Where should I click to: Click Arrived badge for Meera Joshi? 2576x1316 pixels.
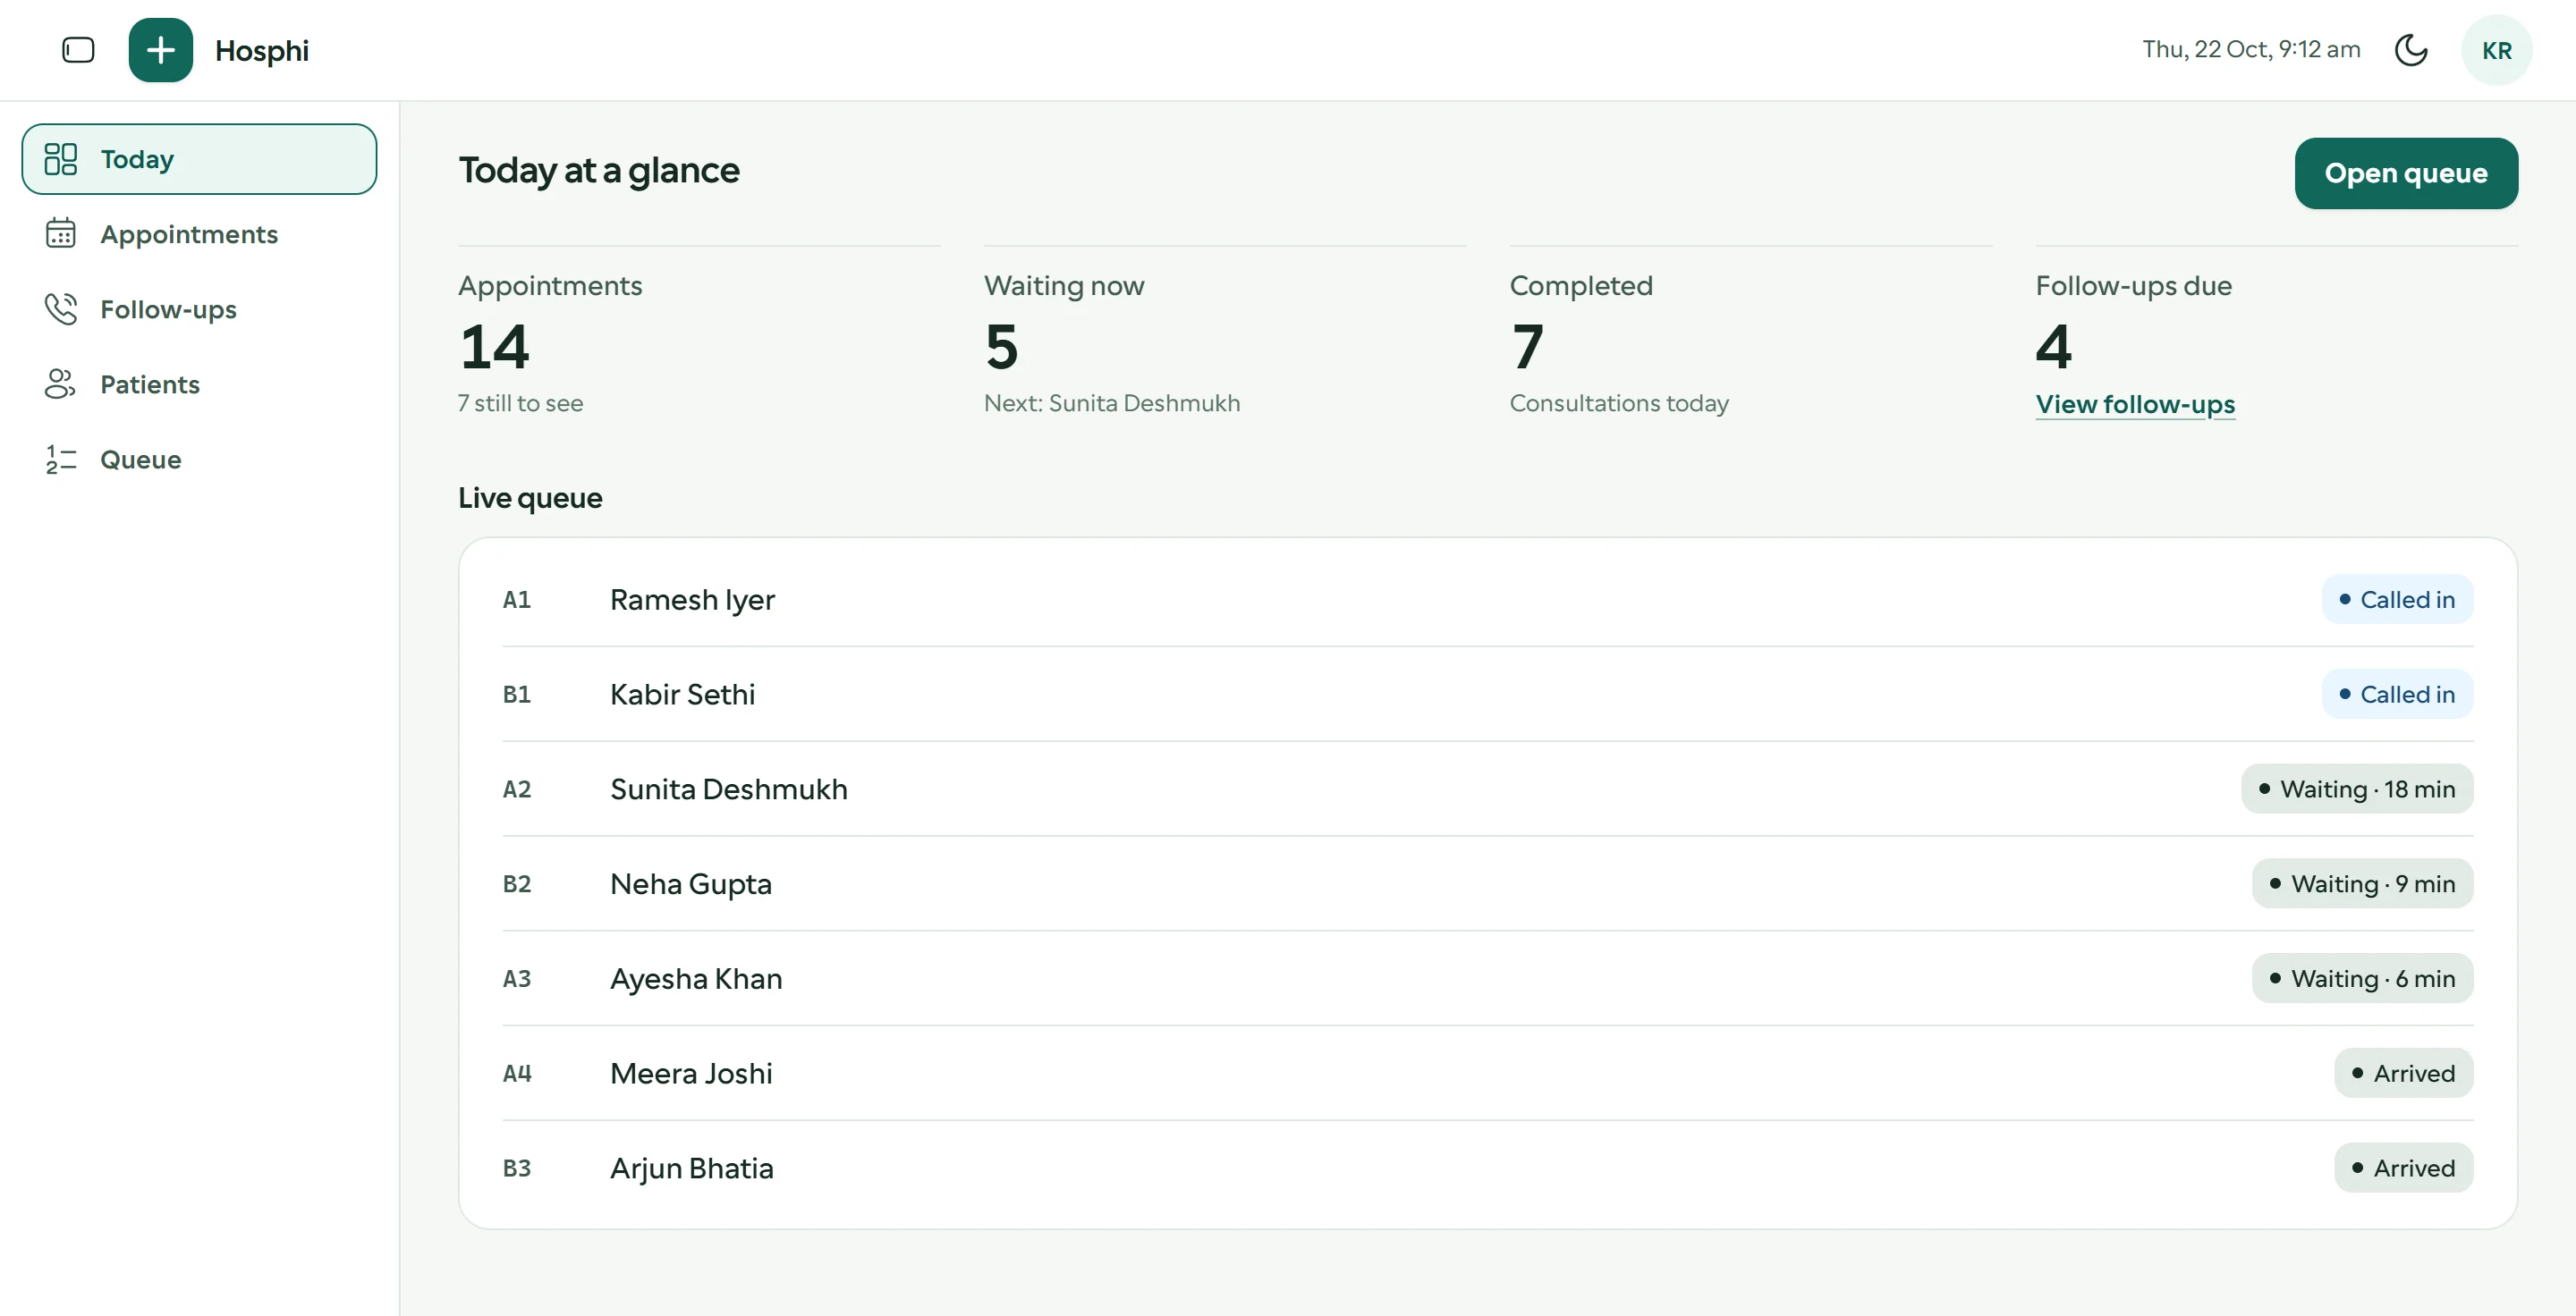(2403, 1072)
